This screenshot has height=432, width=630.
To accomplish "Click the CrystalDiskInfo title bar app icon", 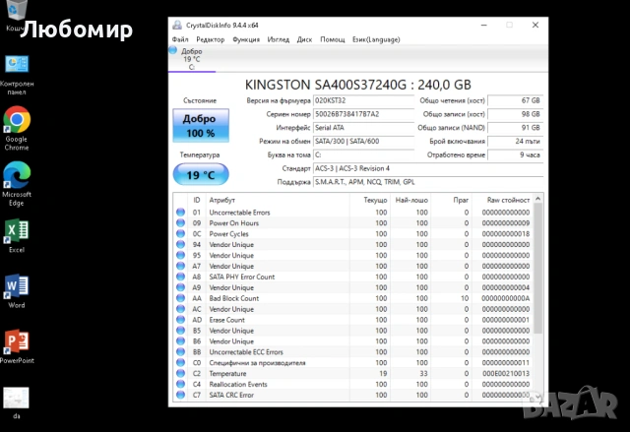I will [177, 25].
